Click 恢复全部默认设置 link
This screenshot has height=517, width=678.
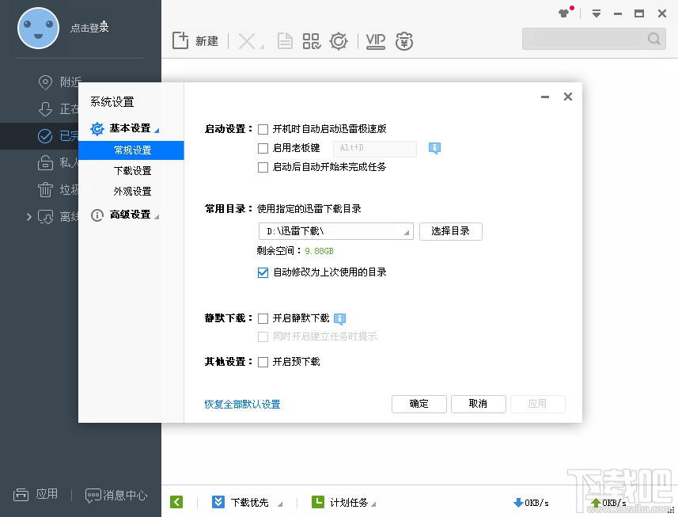coord(242,404)
